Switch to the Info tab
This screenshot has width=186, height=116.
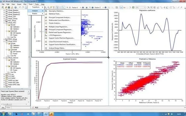point(3,107)
